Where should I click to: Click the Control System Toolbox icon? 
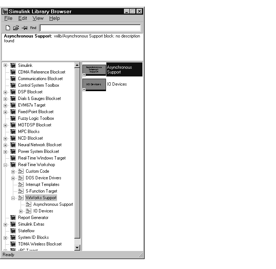coord(13,85)
